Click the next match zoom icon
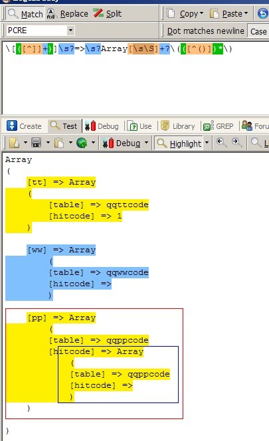Image resolution: width=269 pixels, height=441 pixels. [236, 143]
